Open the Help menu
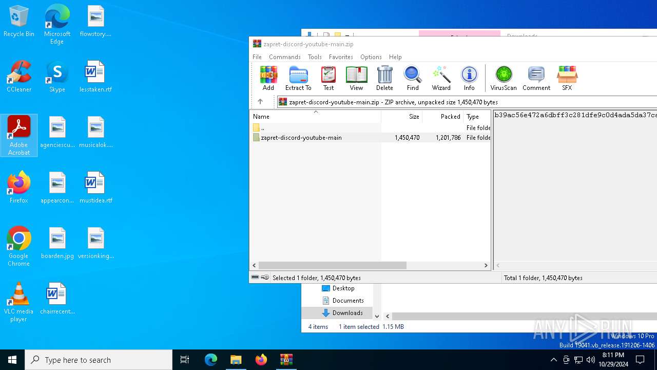Screen dimensions: 657x370 [x=395, y=57]
